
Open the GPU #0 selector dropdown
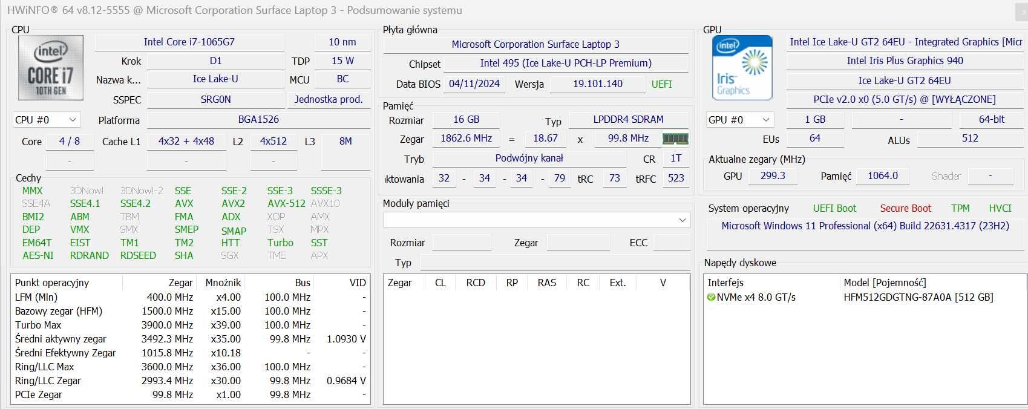click(740, 120)
